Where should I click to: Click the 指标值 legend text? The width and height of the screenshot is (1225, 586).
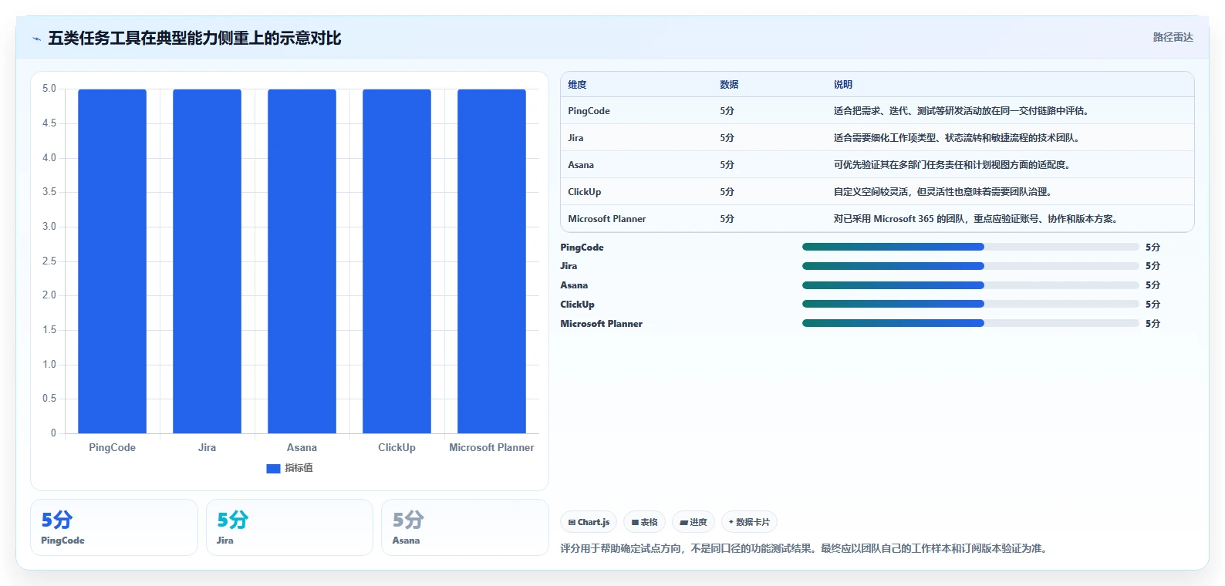pyautogui.click(x=299, y=468)
